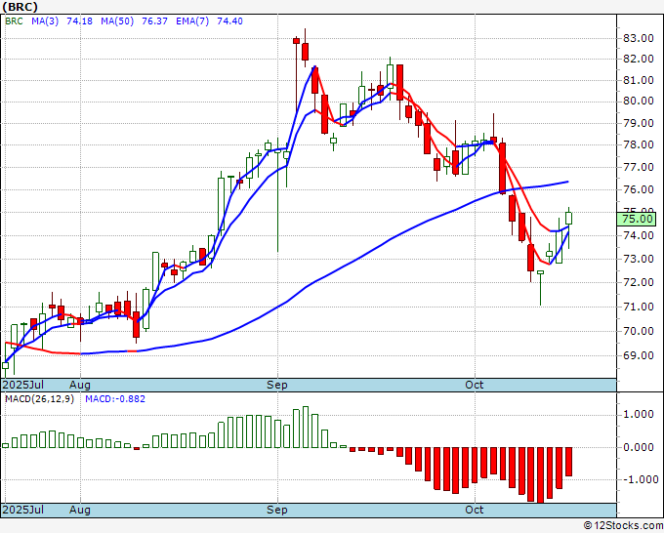Click the last red MACD histogram bar

tap(568, 462)
